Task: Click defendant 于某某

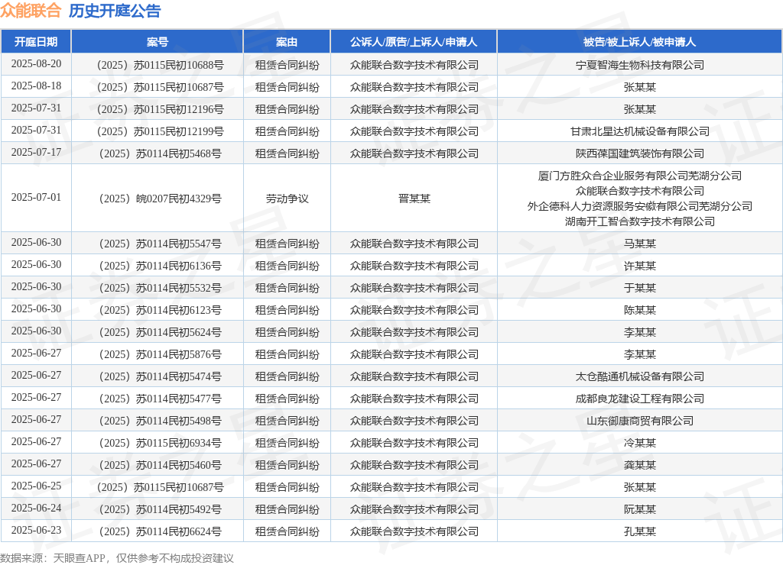Action: [640, 289]
